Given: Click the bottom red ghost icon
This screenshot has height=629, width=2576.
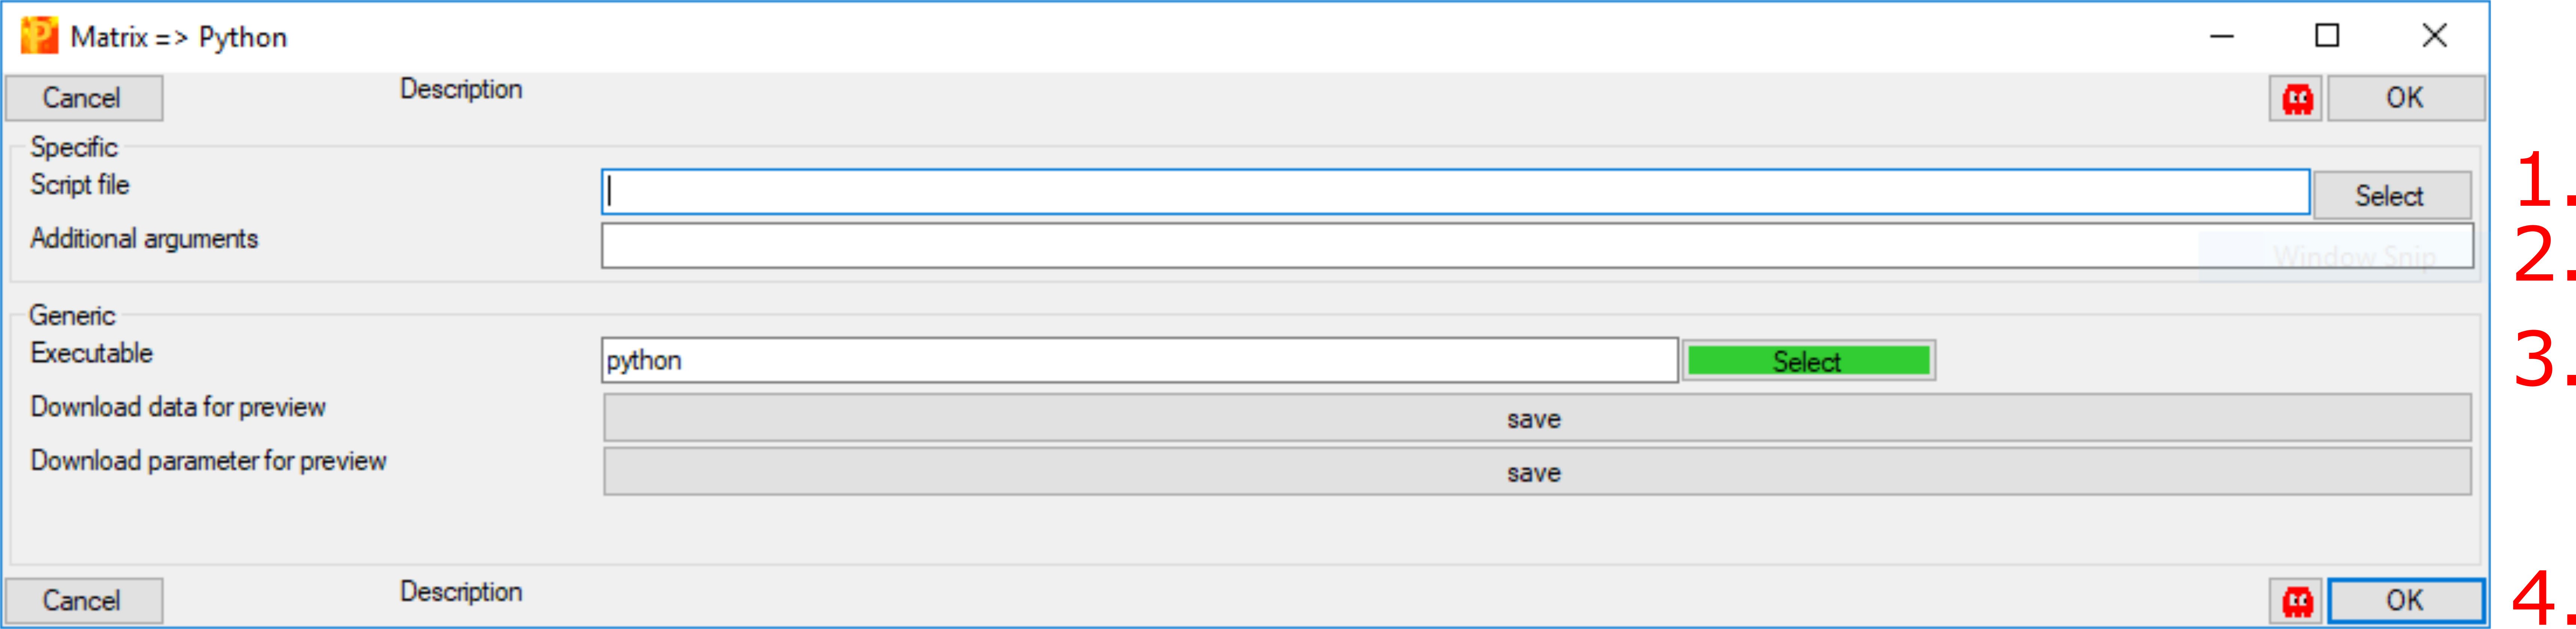Looking at the screenshot, I should click(2297, 601).
